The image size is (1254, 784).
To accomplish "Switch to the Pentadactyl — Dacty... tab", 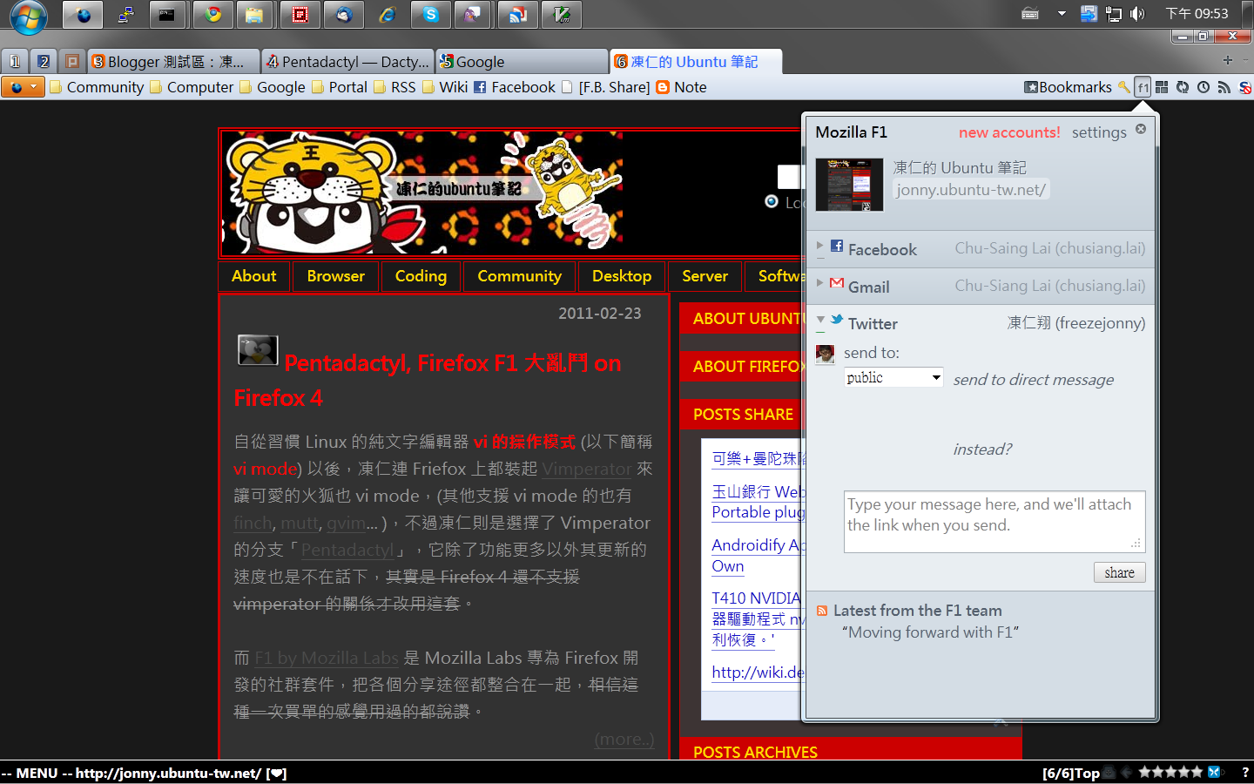I will coord(347,62).
